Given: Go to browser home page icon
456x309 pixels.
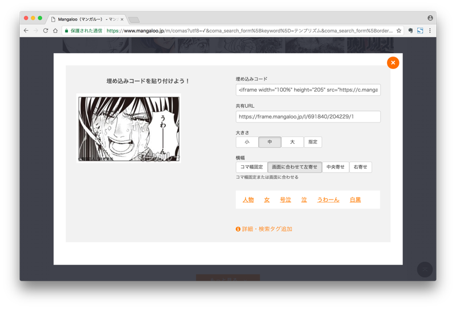Looking at the screenshot, I should tap(55, 31).
